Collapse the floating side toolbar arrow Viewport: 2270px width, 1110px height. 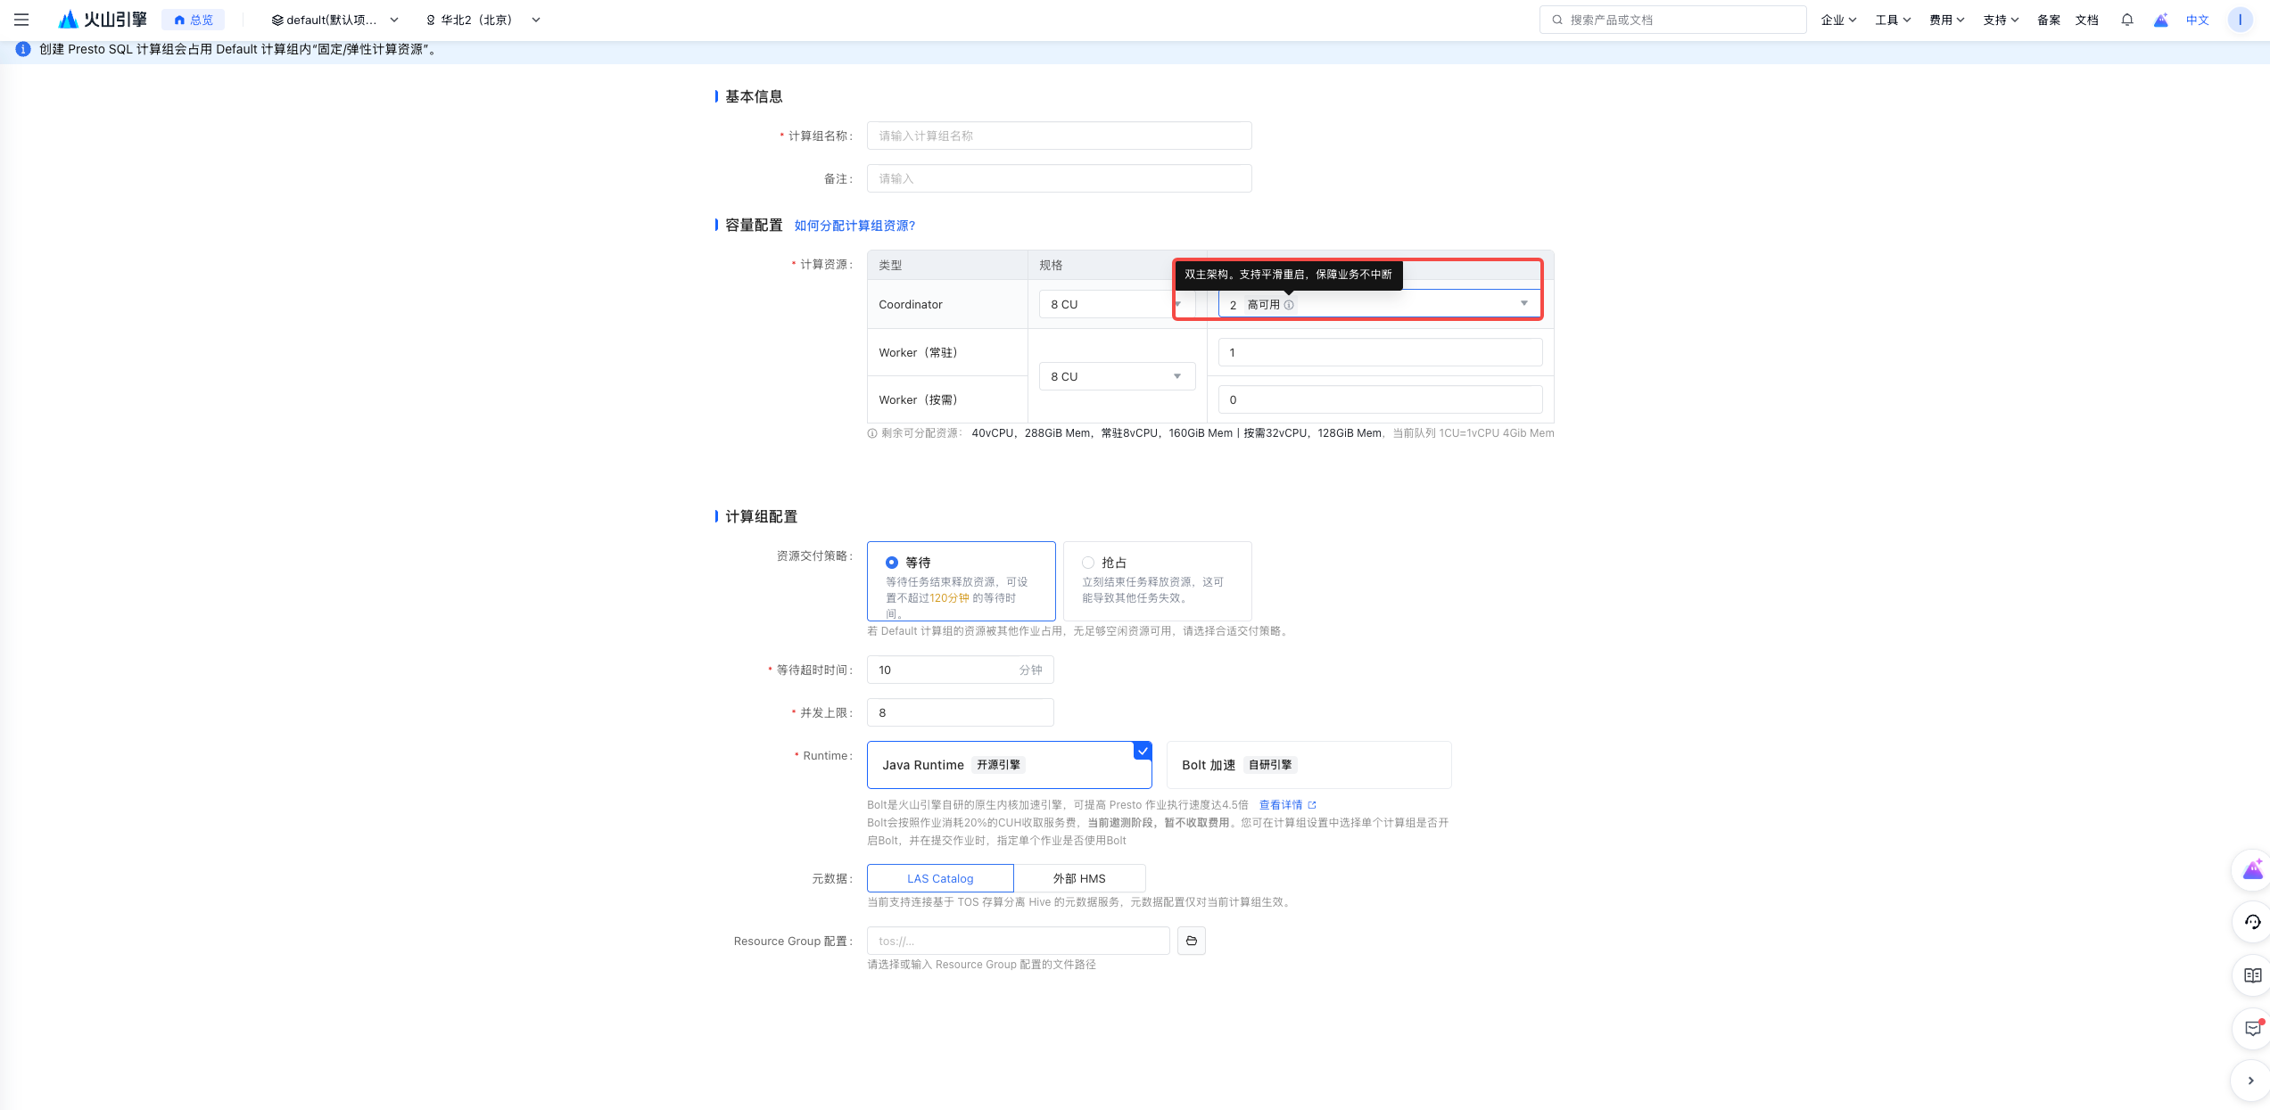tap(2250, 1081)
